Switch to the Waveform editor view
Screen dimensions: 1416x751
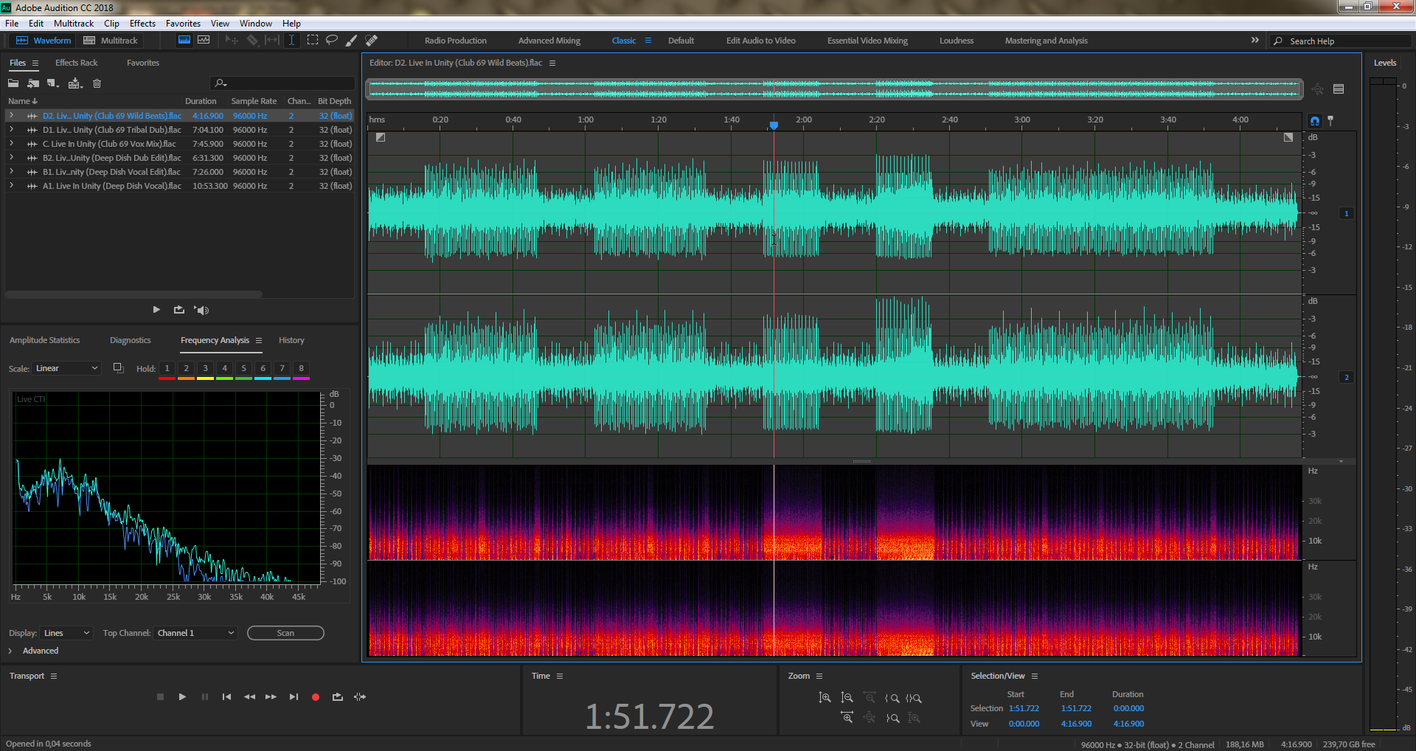(44, 41)
